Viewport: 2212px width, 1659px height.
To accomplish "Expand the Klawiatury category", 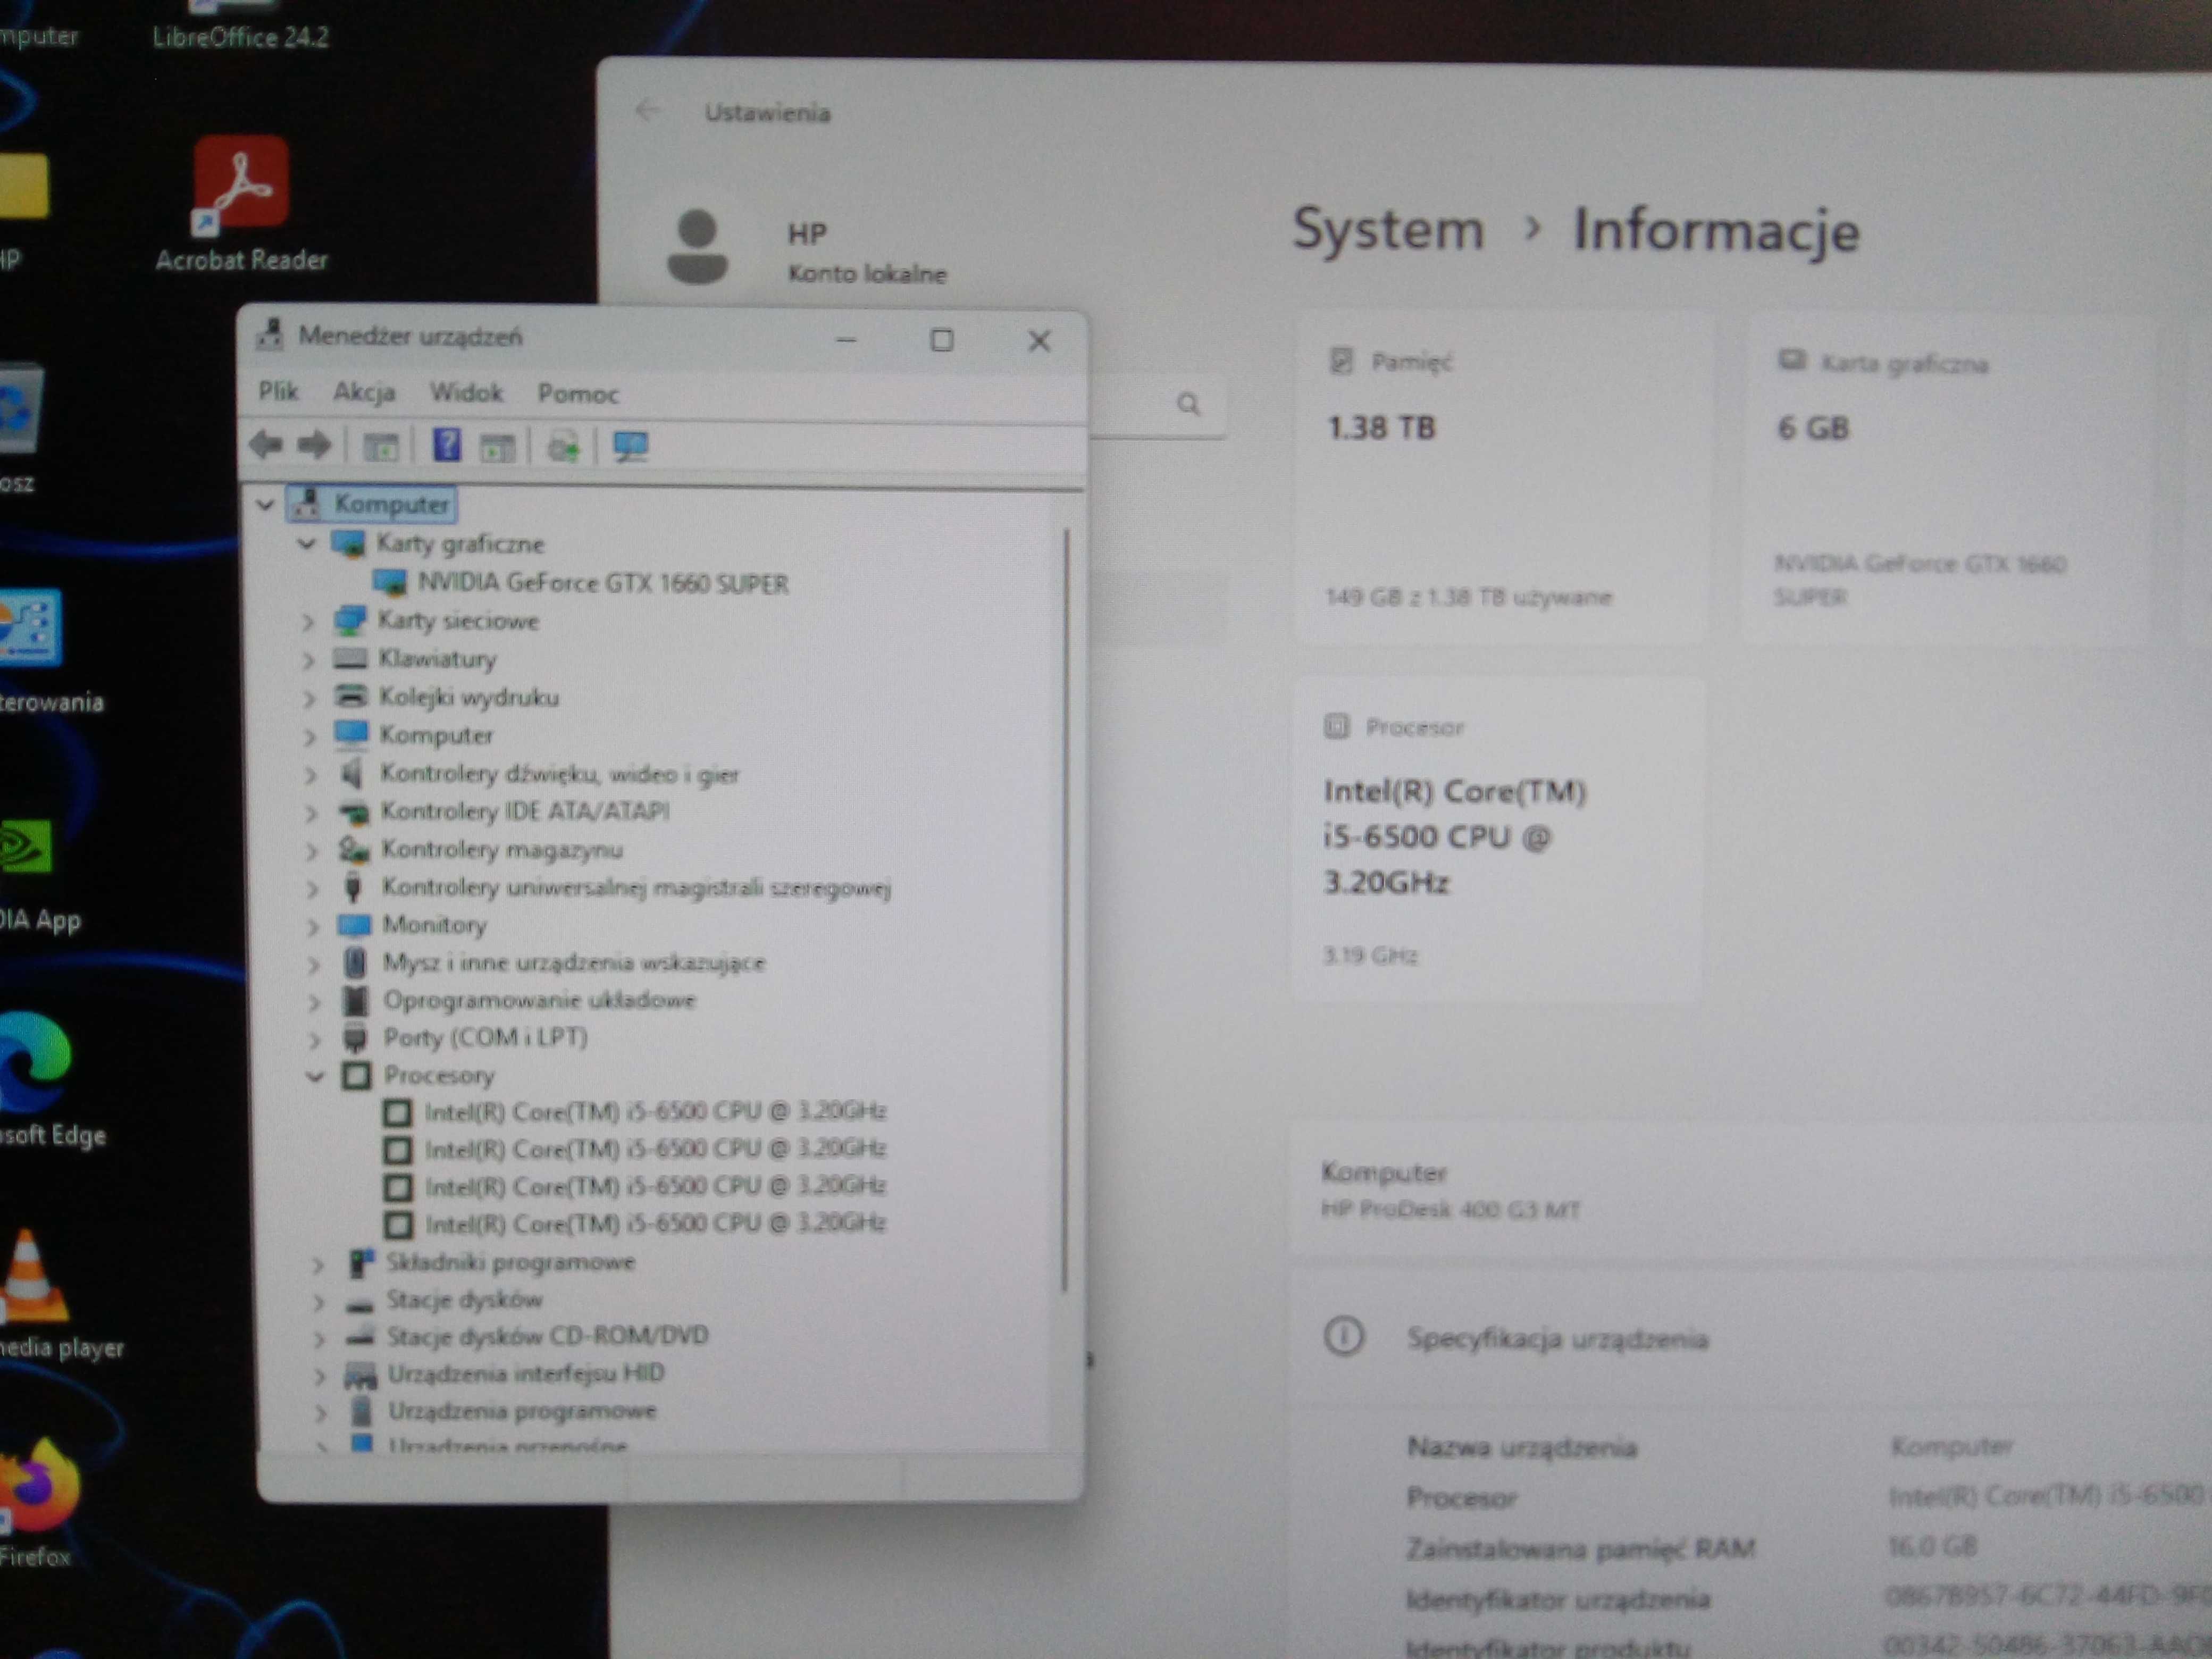I will [308, 660].
